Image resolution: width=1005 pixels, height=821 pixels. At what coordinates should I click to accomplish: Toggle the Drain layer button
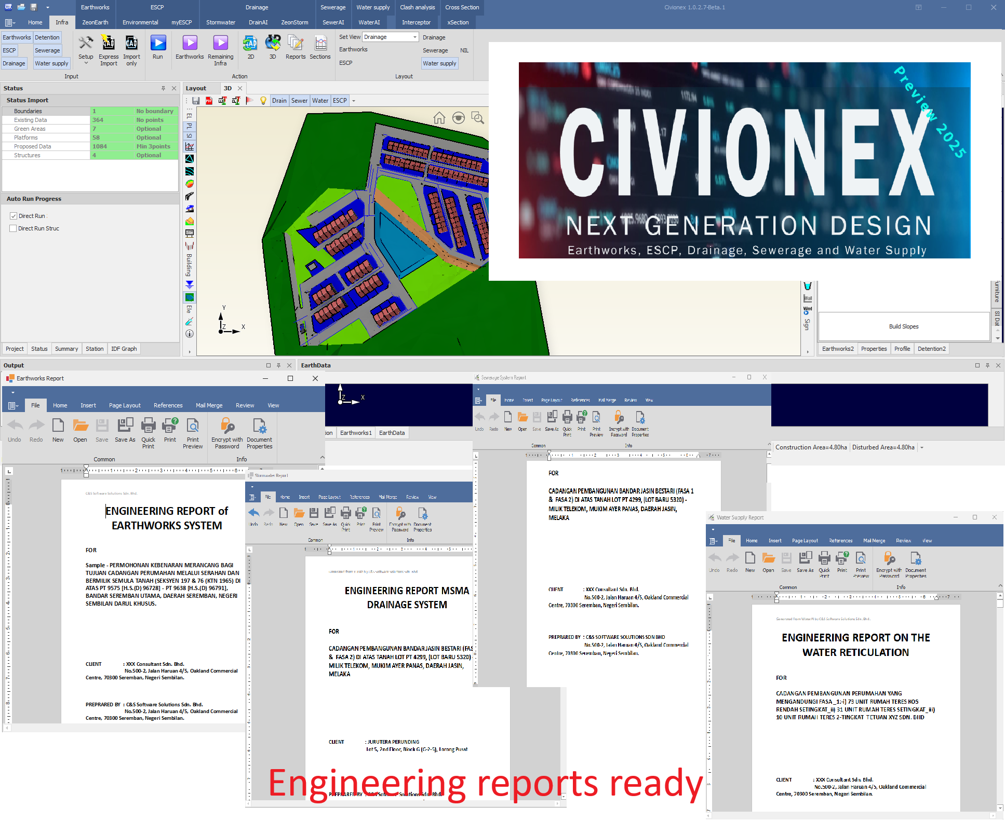[279, 101]
